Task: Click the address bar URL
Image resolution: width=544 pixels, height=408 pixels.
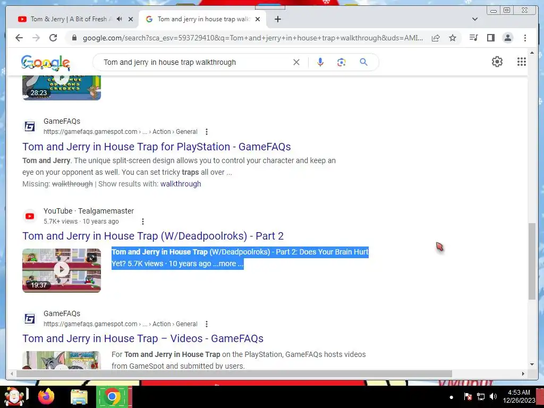Action: (x=252, y=38)
